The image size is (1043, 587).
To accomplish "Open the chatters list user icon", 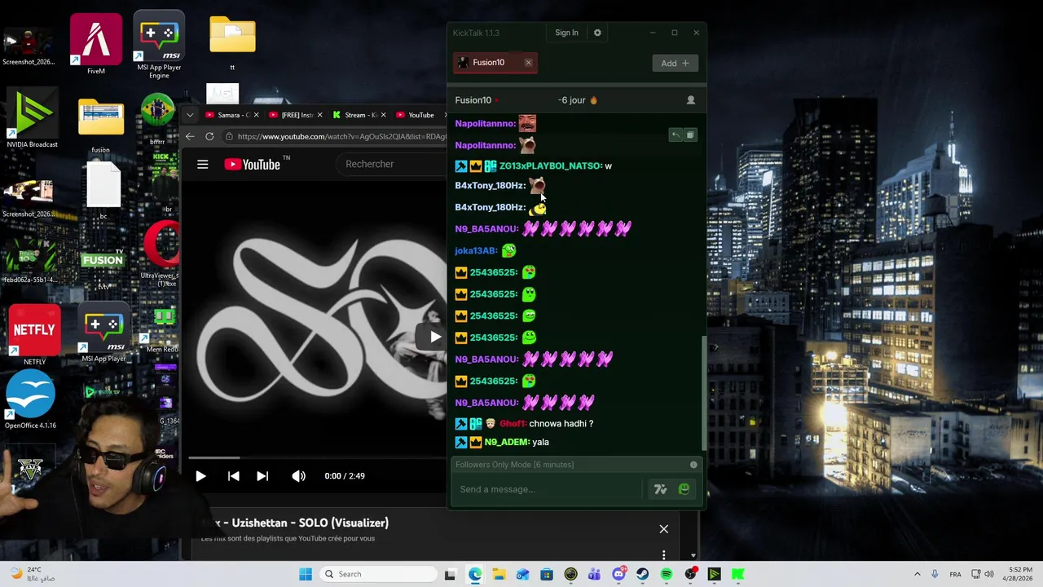I will point(691,100).
